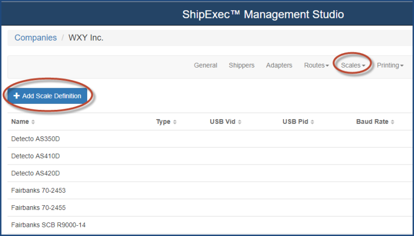Viewport: 414px width, 236px height.
Task: Select the Detecto AS350D scale row
Action: 35,139
